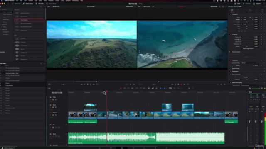This screenshot has width=266, height=149.
Task: Switch to the Inspector Video tab
Action: pos(232,11)
